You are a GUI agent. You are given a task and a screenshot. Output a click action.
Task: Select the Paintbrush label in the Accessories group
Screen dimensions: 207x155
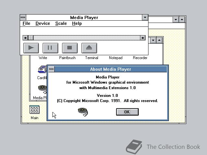(x=67, y=58)
